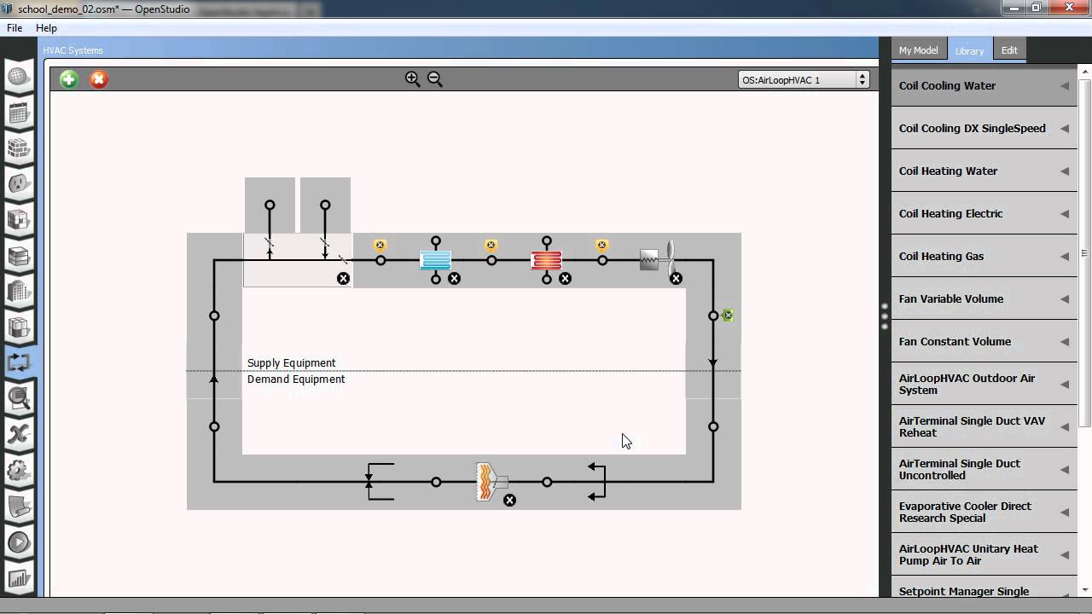Remove the outdoor air system via its X
This screenshot has width=1092, height=614.
(x=344, y=279)
